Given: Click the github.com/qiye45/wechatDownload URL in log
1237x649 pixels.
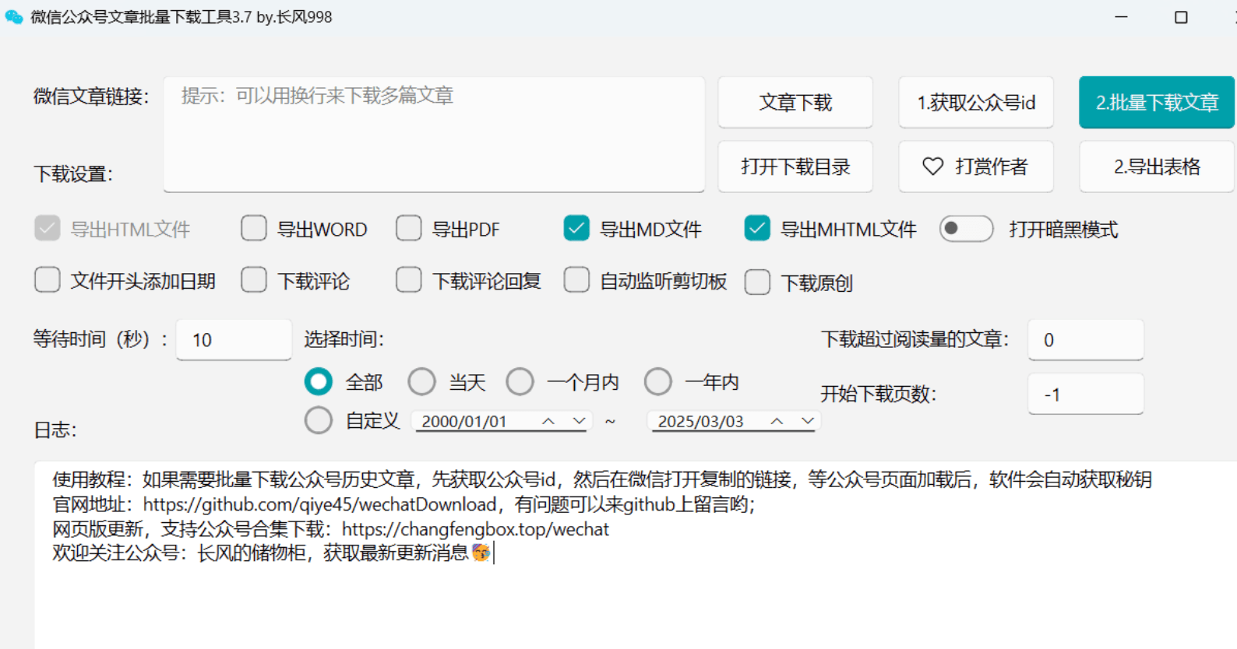Looking at the screenshot, I should [x=319, y=504].
